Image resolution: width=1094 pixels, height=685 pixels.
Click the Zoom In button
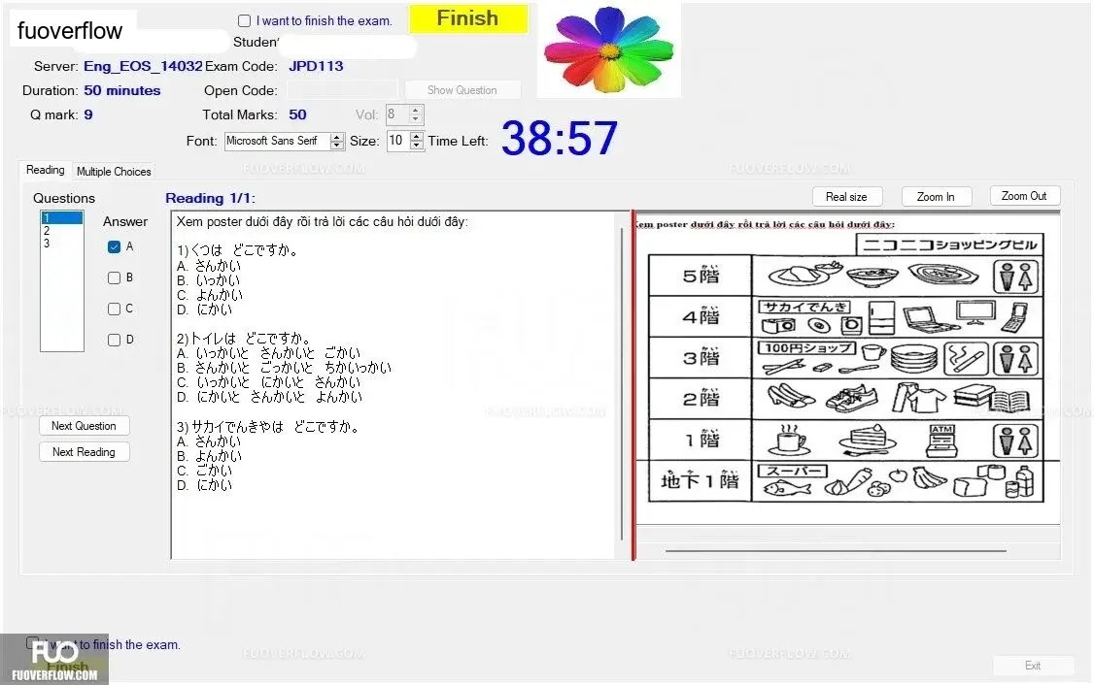pyautogui.click(x=937, y=197)
